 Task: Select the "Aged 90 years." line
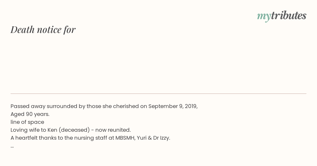tap(30, 114)
